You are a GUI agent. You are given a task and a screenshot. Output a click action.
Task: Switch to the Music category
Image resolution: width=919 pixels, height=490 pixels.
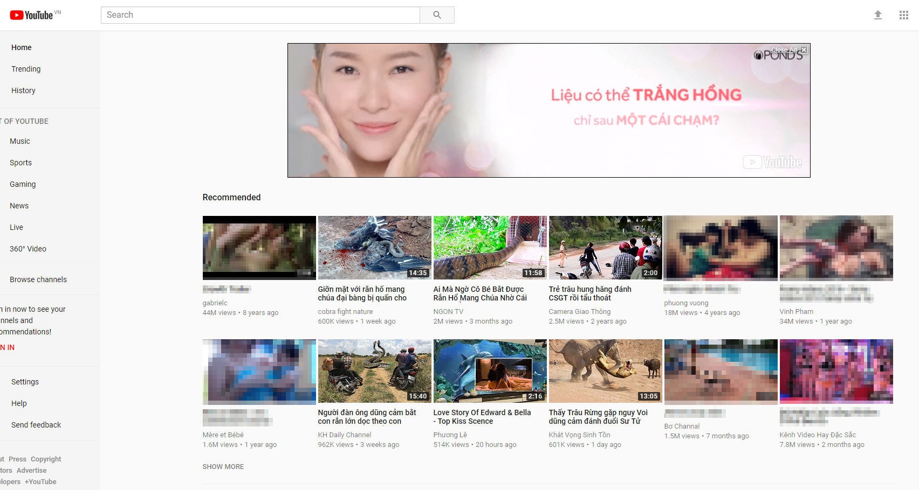19,141
